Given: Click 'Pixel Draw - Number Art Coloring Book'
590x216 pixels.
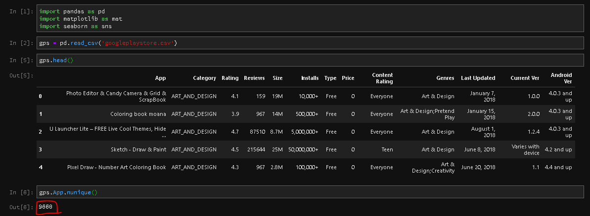Looking at the screenshot, I should click(x=117, y=167).
